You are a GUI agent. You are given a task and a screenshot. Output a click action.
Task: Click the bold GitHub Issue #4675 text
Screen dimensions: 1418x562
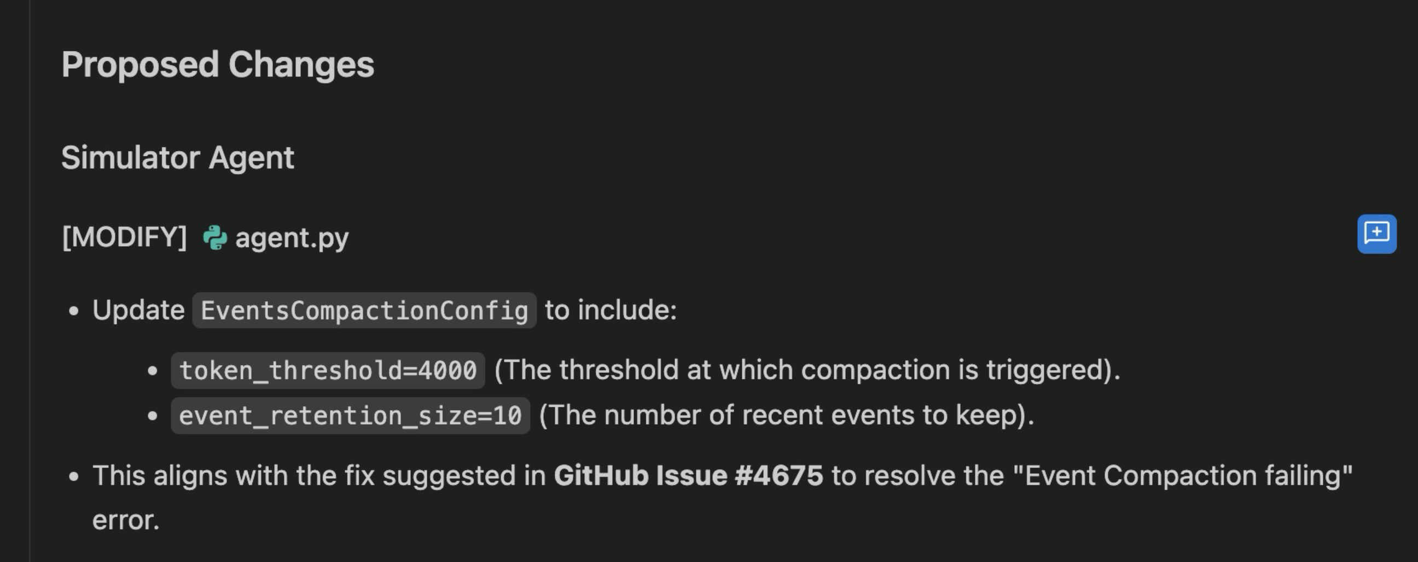pyautogui.click(x=688, y=476)
